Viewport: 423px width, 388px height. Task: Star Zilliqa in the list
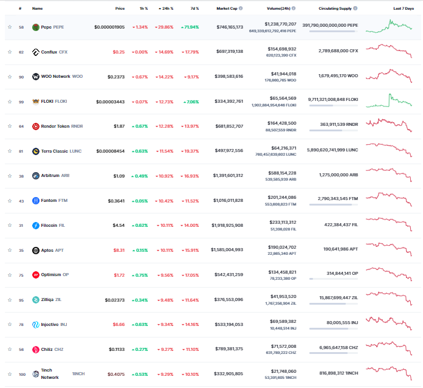10,300
